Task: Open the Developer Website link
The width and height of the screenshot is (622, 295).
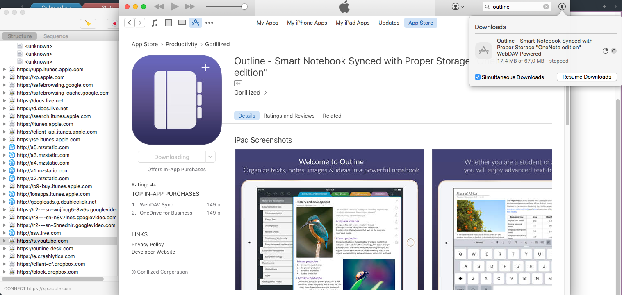Action: (153, 252)
